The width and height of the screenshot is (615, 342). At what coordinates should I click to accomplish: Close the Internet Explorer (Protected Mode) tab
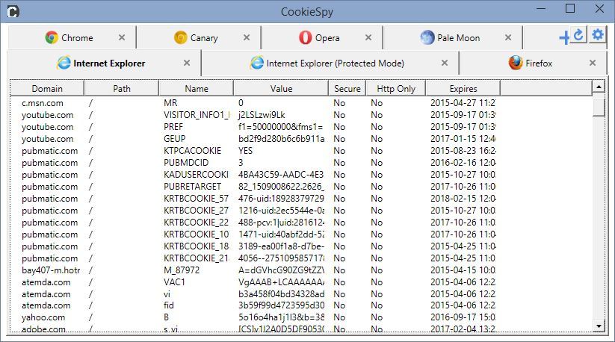pyautogui.click(x=445, y=63)
